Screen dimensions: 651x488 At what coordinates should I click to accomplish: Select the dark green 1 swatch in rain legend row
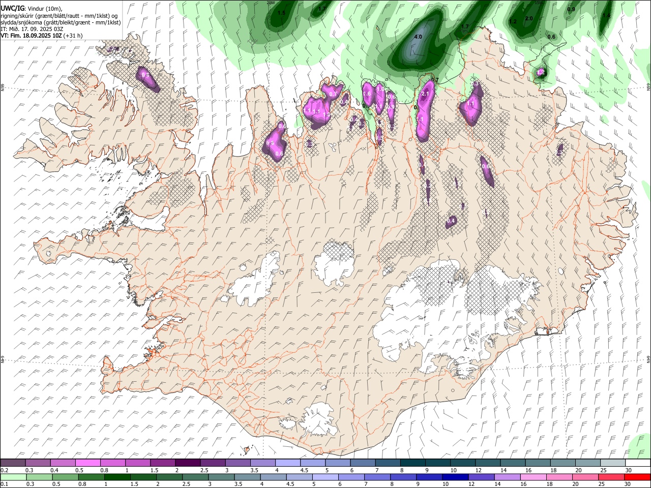118,477
